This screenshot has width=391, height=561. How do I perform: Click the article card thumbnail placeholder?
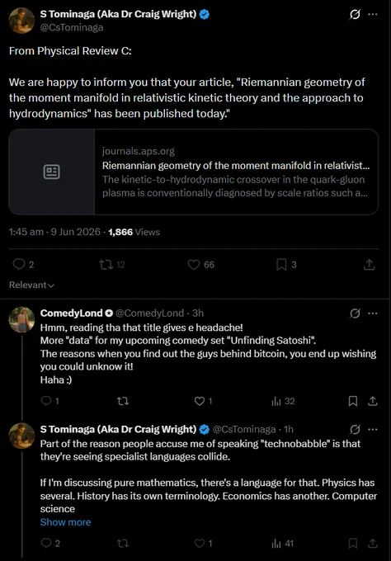click(52, 172)
